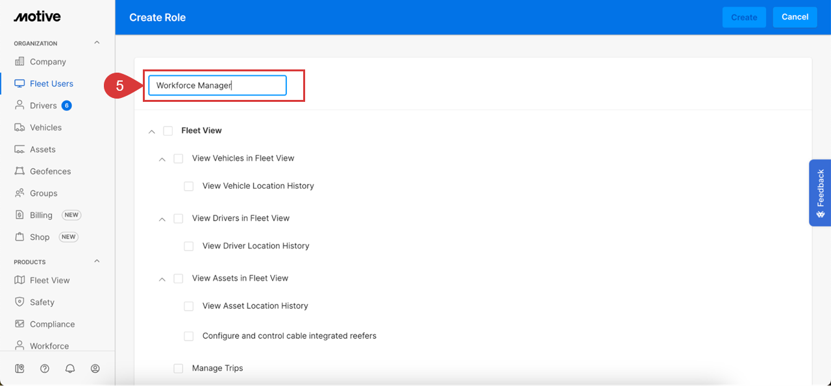The image size is (831, 386).
Task: Open the user profile icon
Action: click(95, 368)
